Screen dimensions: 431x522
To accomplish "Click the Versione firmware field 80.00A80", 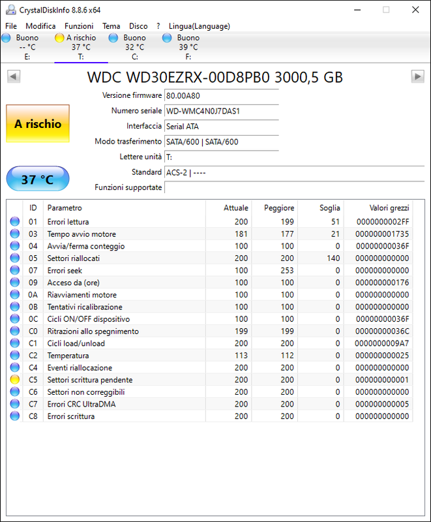I will tap(222, 96).
